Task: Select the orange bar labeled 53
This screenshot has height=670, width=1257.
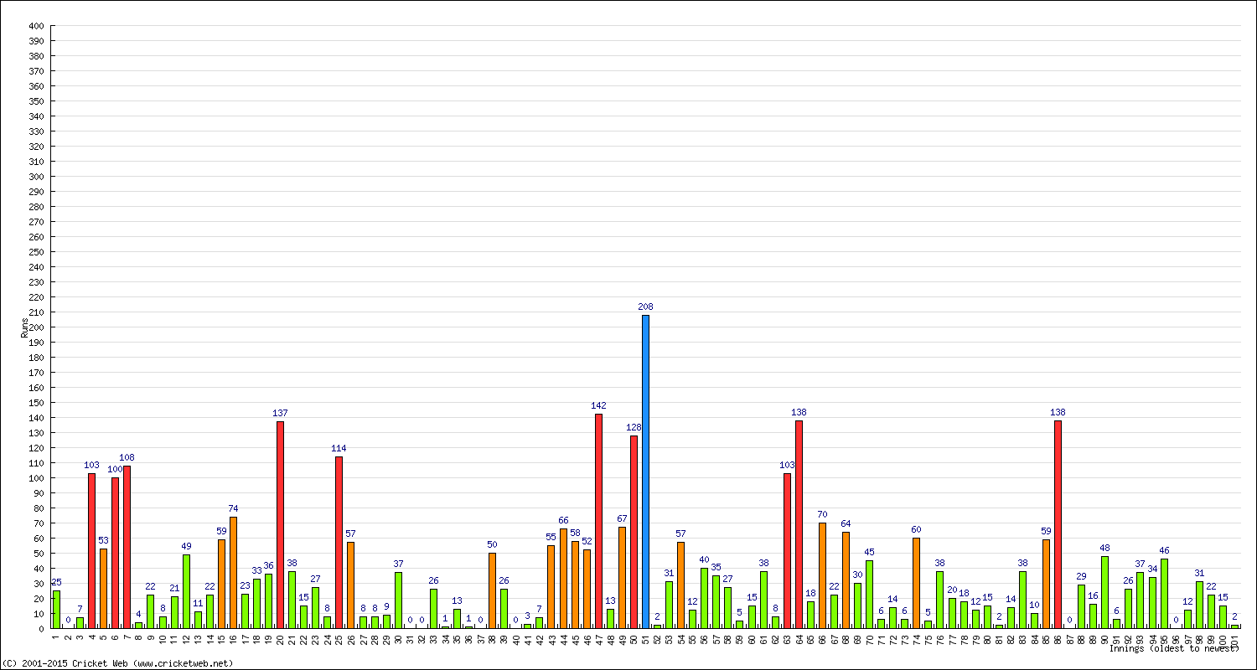Action: point(103,589)
